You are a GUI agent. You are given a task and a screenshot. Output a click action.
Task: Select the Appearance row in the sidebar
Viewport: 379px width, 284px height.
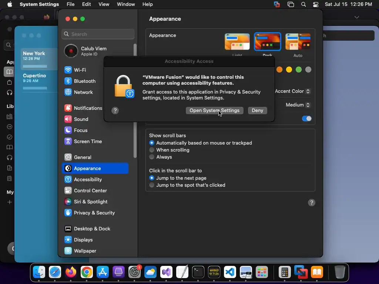(95, 169)
